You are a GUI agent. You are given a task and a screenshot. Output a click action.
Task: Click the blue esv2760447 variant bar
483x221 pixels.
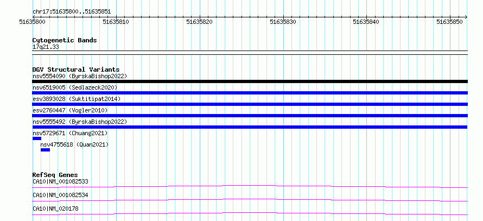[x=250, y=116]
